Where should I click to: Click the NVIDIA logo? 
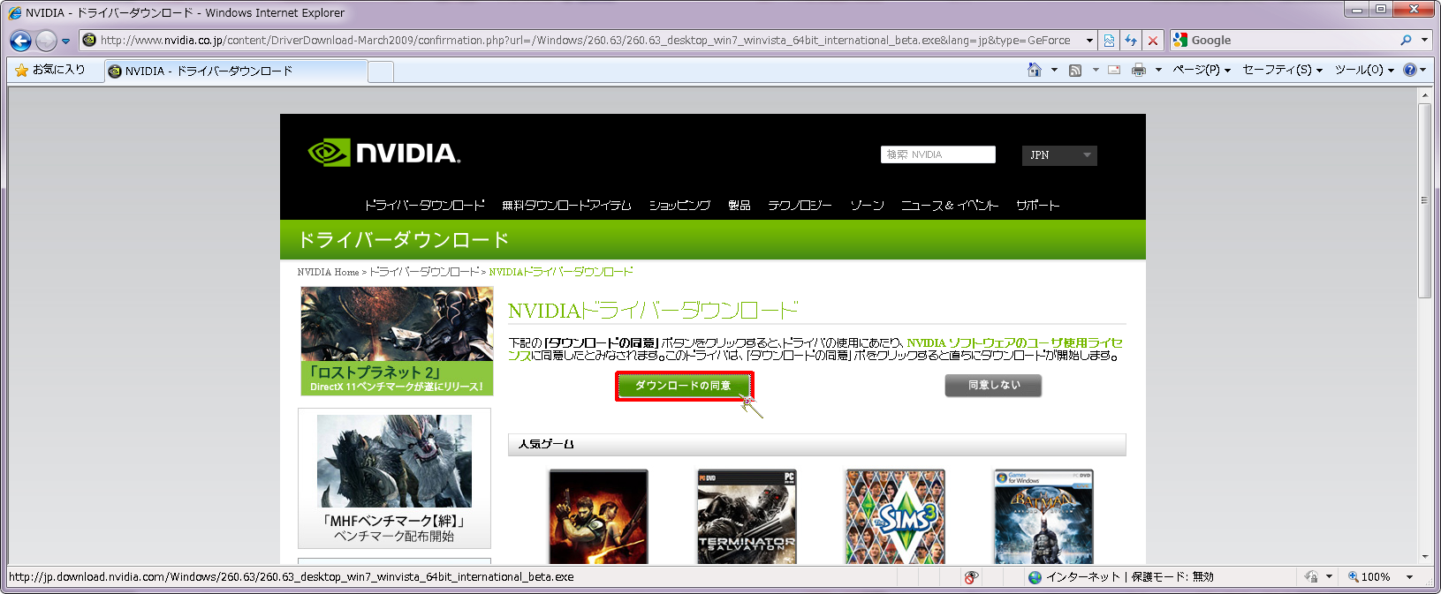(384, 153)
